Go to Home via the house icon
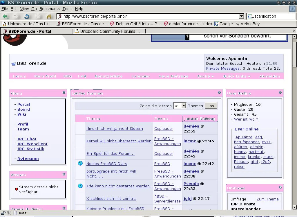The width and height of the screenshot is (297, 217). [x=49, y=17]
